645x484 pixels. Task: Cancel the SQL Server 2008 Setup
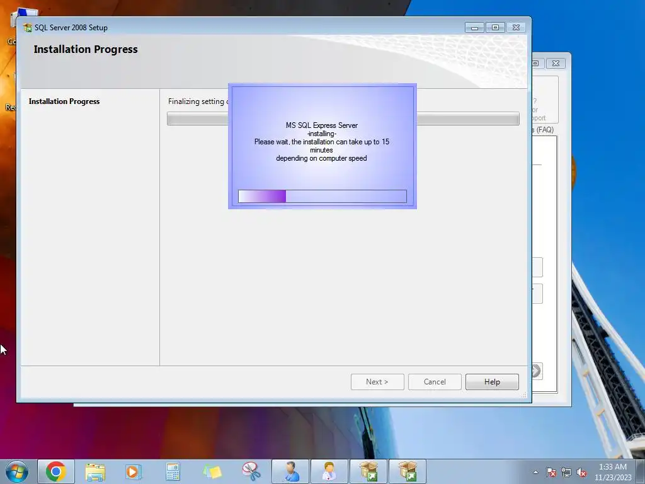pyautogui.click(x=435, y=382)
